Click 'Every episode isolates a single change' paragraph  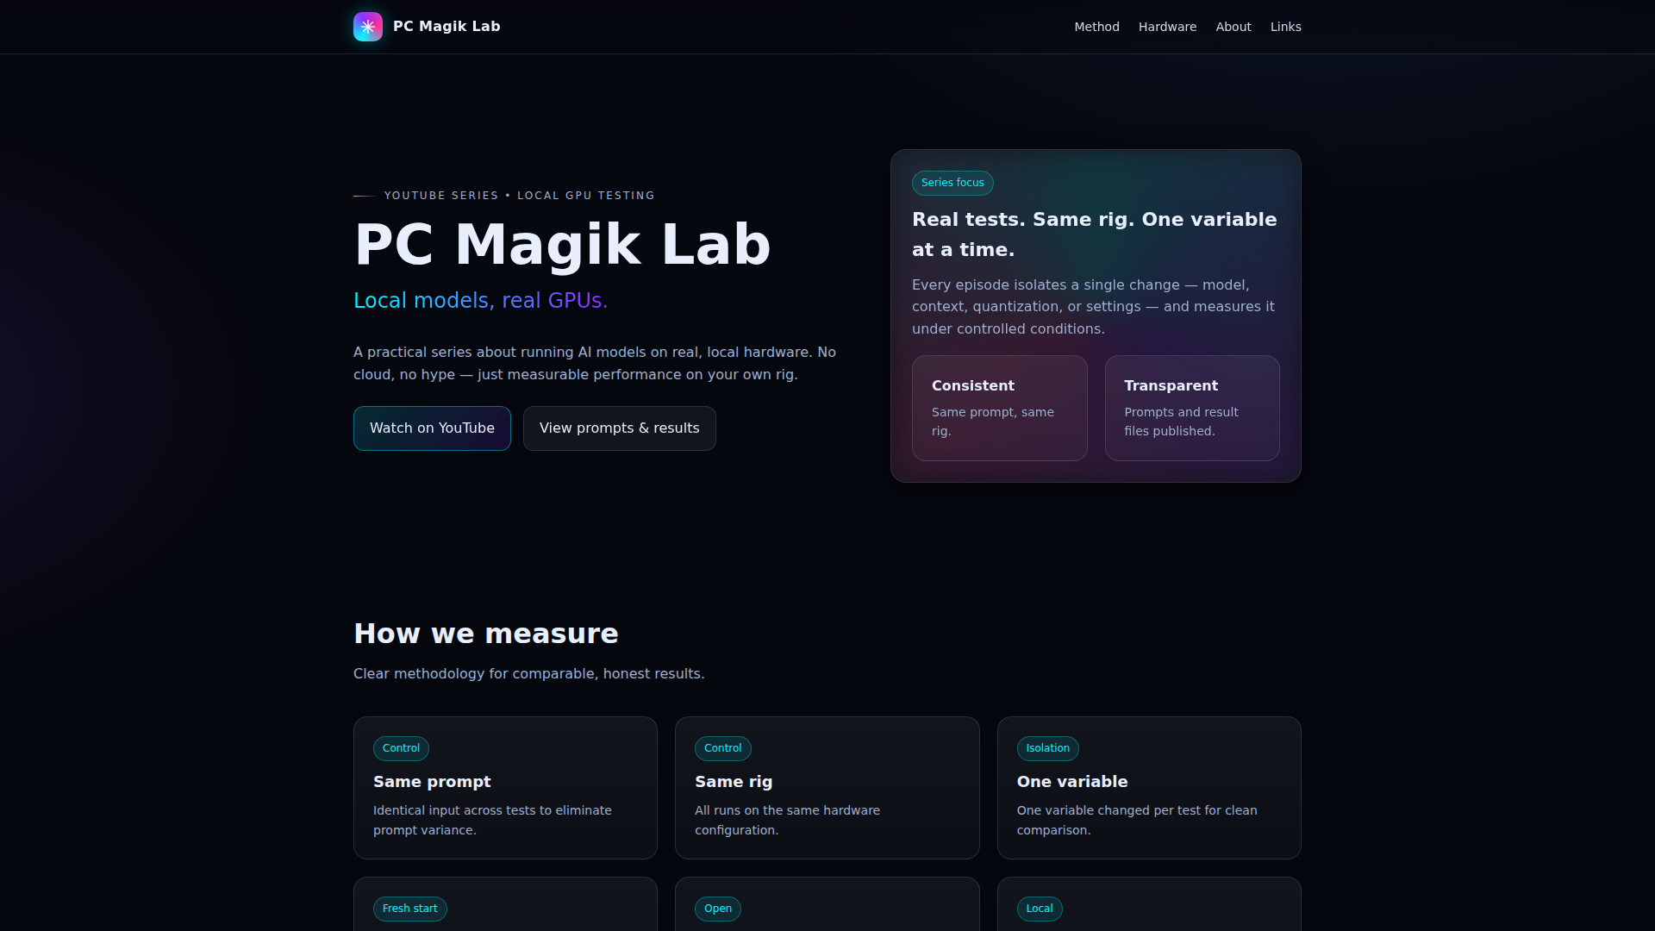click(1093, 307)
